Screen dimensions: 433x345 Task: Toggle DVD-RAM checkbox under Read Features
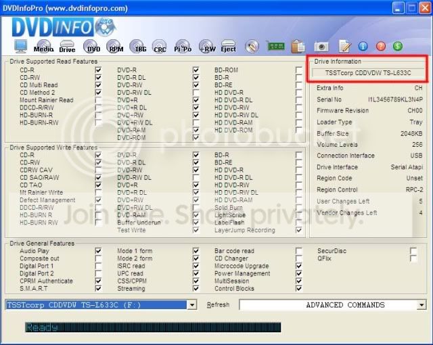tap(196, 130)
